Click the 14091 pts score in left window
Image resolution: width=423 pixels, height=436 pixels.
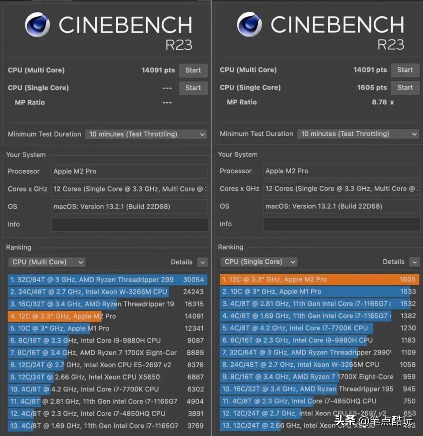point(158,71)
